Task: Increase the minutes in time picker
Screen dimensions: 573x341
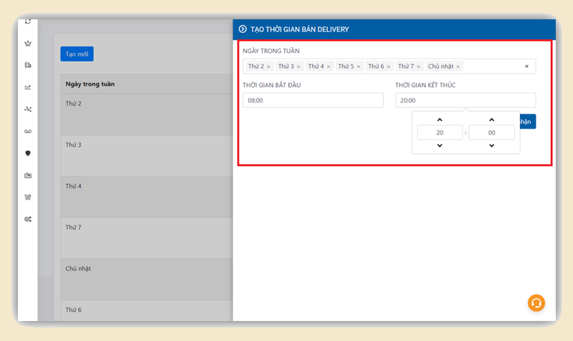Action: pyautogui.click(x=492, y=120)
